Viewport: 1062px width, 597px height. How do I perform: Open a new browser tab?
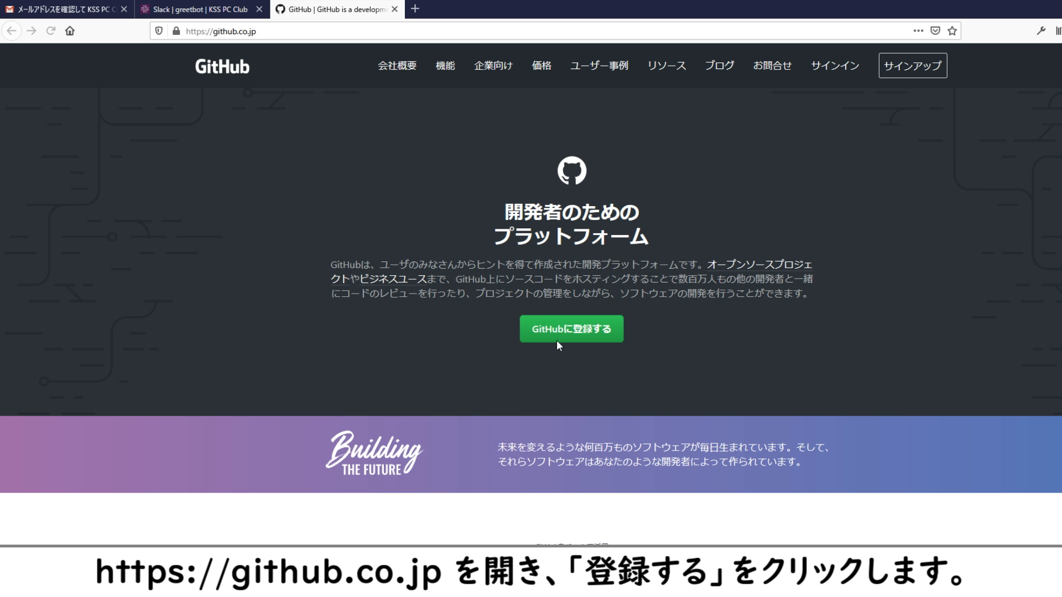point(415,9)
